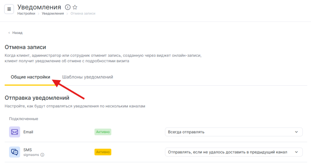Switch to the Общие настройки tab

30,77
